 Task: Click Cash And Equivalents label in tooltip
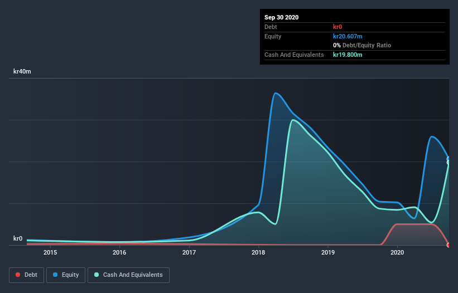(x=294, y=55)
